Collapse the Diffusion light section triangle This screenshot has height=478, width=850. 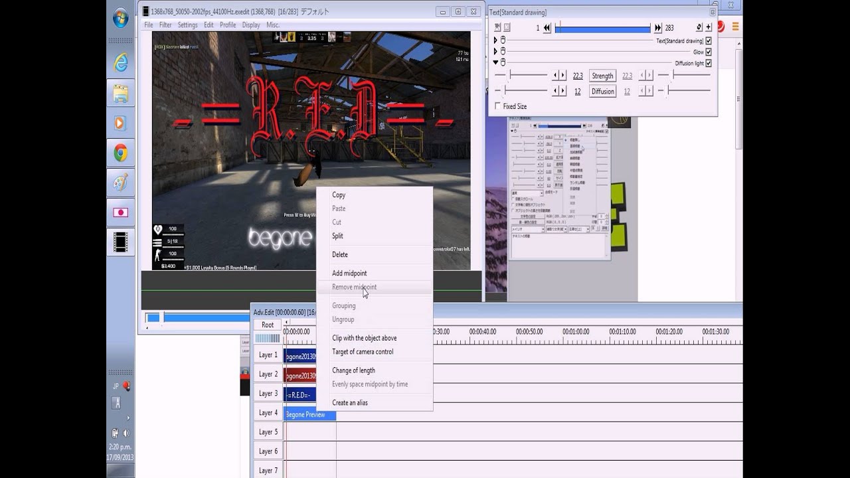[495, 62]
